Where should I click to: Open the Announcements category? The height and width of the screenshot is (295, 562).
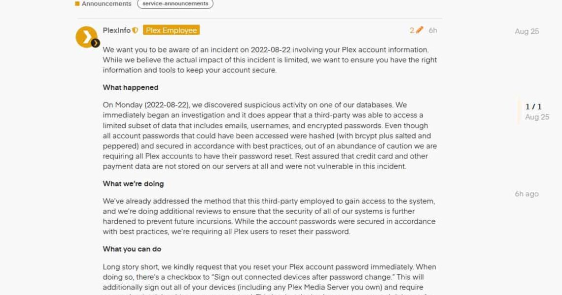106,3
